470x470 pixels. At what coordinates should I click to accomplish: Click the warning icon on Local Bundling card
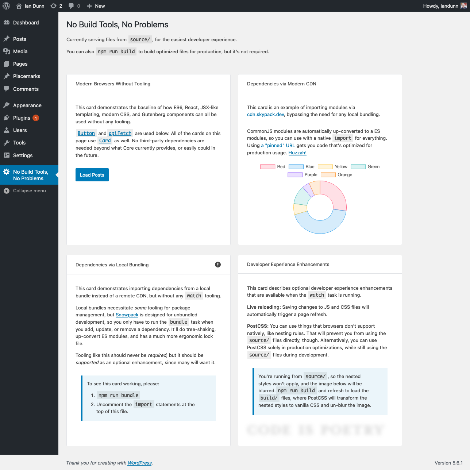coord(218,265)
